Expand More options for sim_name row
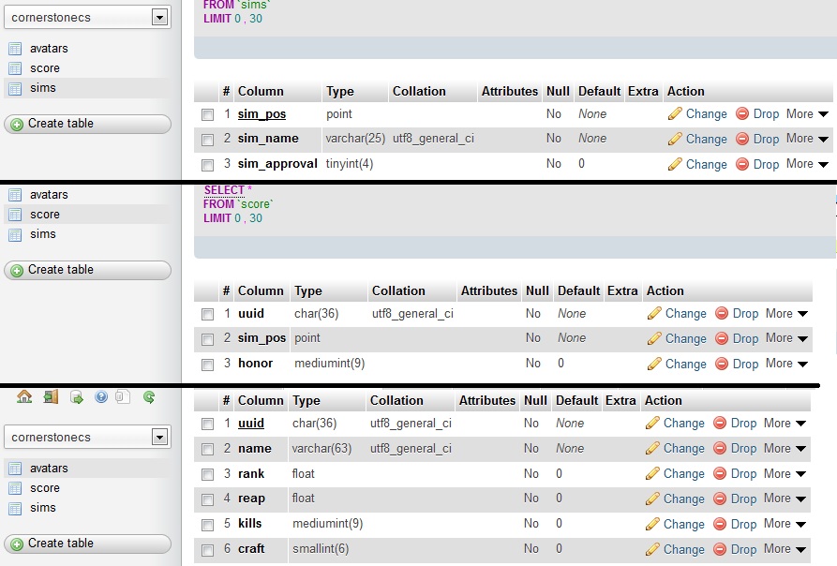Image resolution: width=837 pixels, height=566 pixels. point(807,139)
